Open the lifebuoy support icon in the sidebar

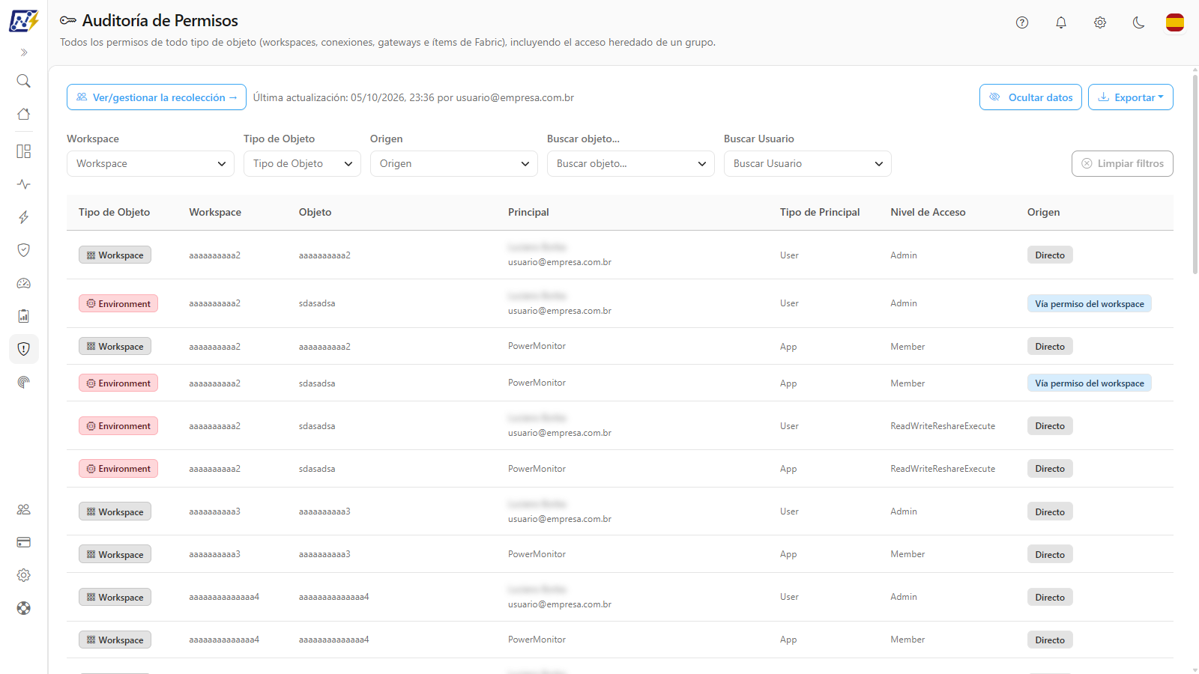pyautogui.click(x=24, y=608)
